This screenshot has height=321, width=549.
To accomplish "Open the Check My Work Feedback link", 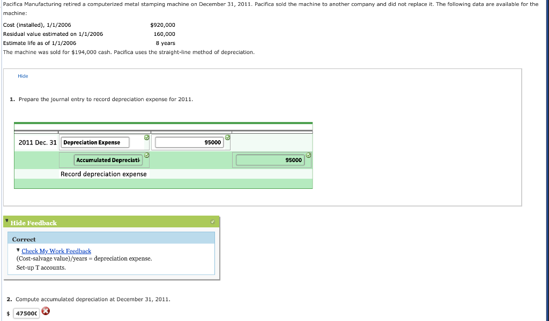I will 56,251.
